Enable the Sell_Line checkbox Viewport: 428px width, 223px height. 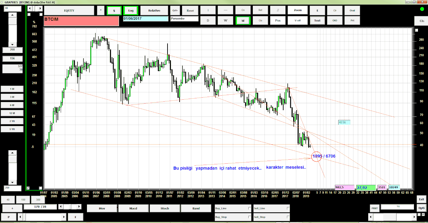[x=288, y=208]
